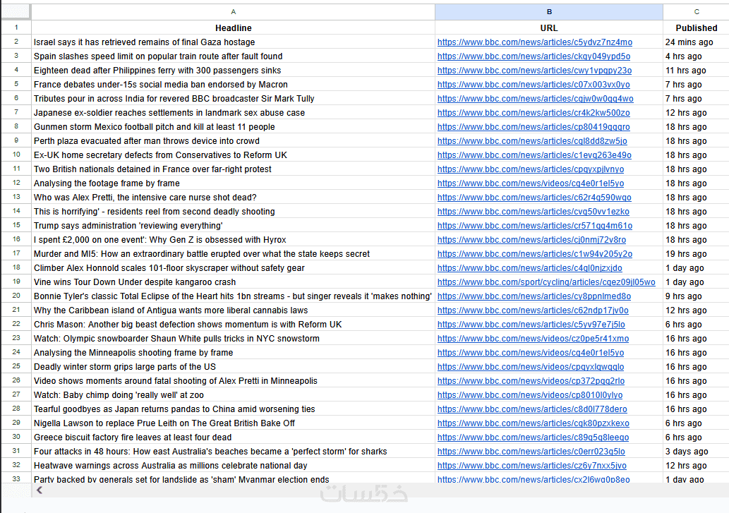This screenshot has width=729, height=513.
Task: Open the c5ydvz7nz4mo article link
Action: tap(535, 42)
